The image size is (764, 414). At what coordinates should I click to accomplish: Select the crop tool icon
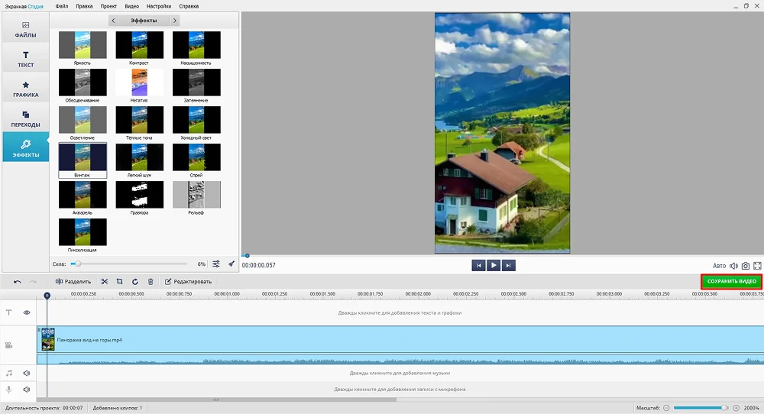point(120,281)
